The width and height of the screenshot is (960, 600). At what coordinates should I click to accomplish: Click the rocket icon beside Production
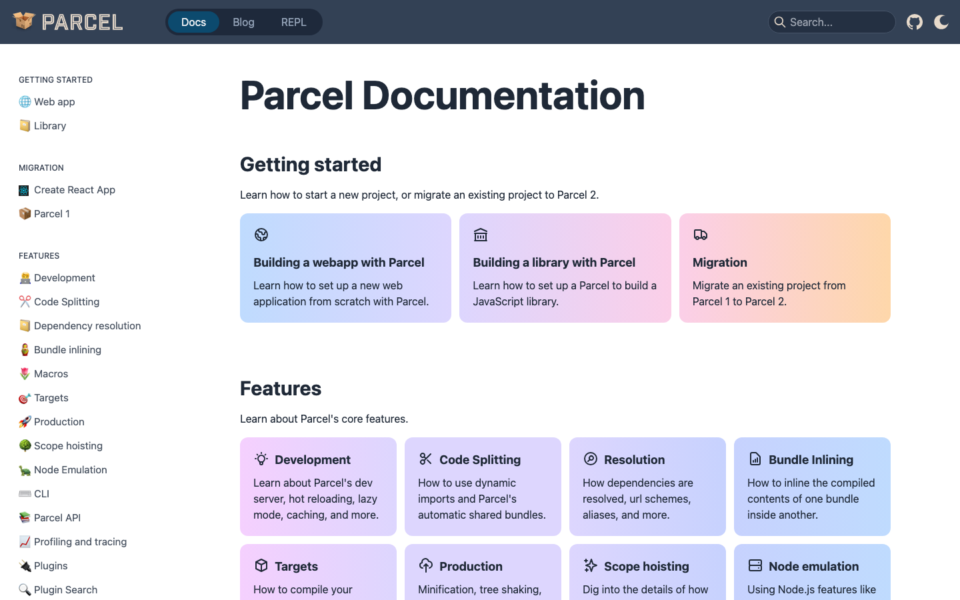[x=25, y=421]
